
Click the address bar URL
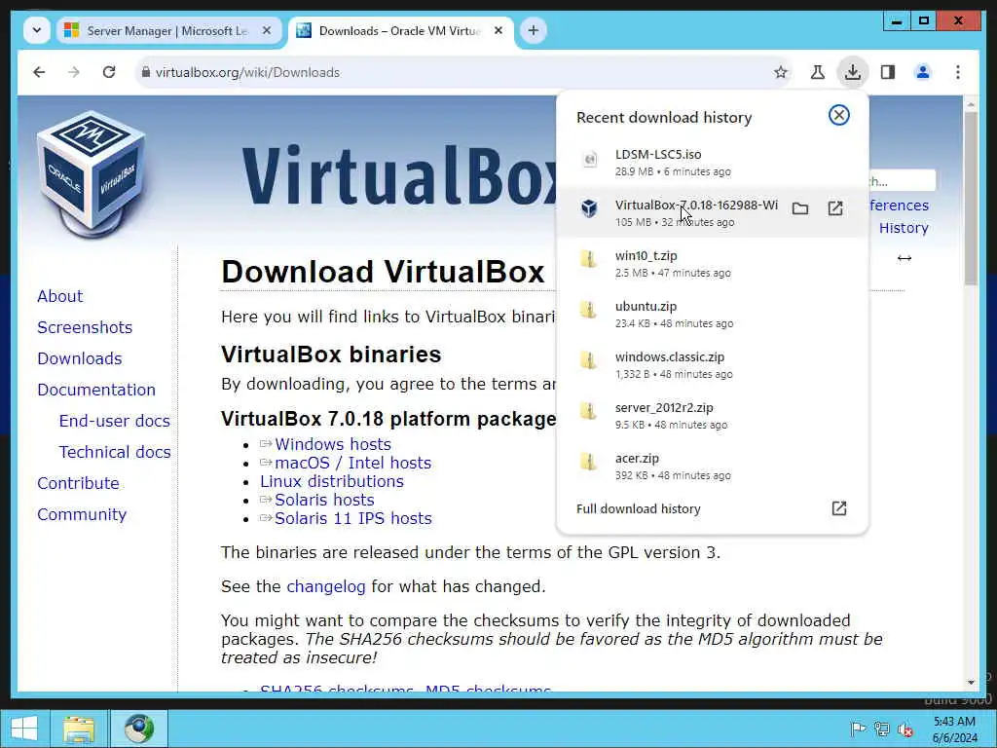coord(247,72)
